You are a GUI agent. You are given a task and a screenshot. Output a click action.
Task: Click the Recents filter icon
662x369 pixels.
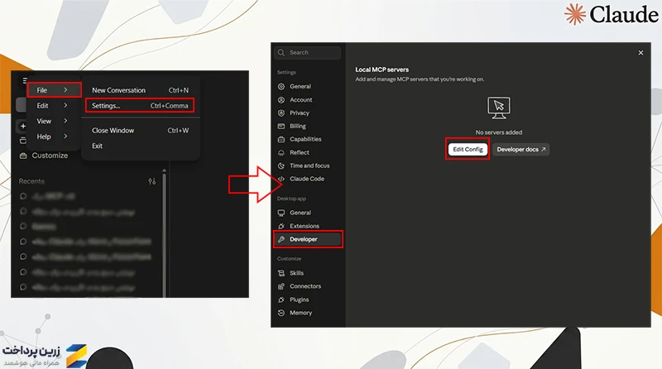pos(152,181)
